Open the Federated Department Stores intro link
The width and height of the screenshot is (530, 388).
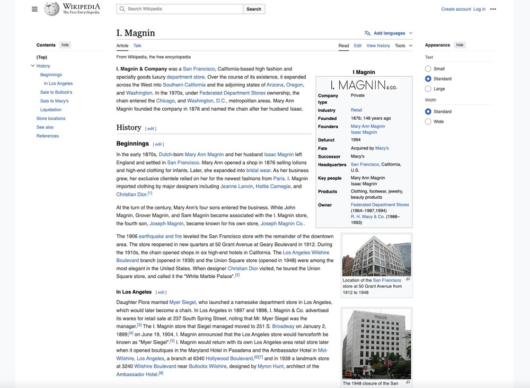[x=233, y=93]
